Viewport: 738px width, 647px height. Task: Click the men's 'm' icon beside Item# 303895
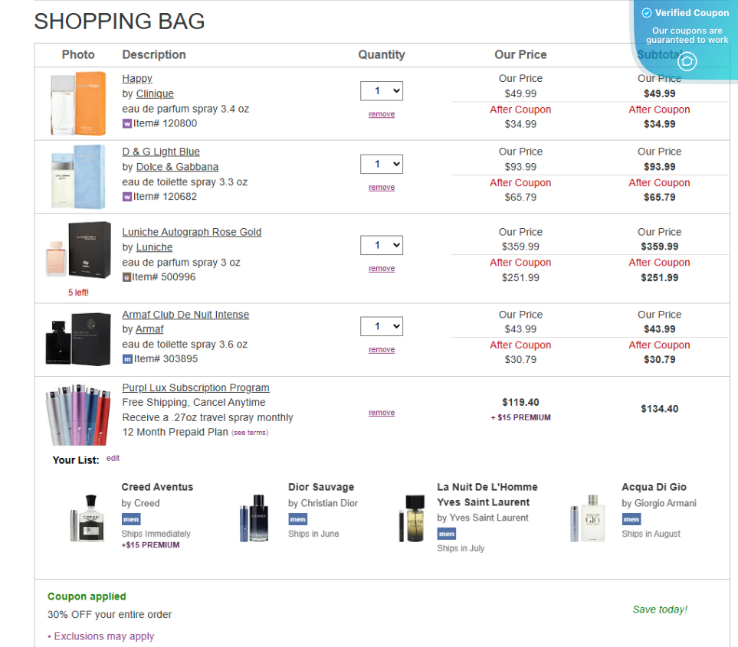click(126, 359)
